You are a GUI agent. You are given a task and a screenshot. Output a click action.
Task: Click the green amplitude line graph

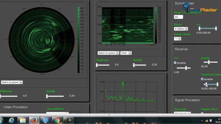point(131,97)
